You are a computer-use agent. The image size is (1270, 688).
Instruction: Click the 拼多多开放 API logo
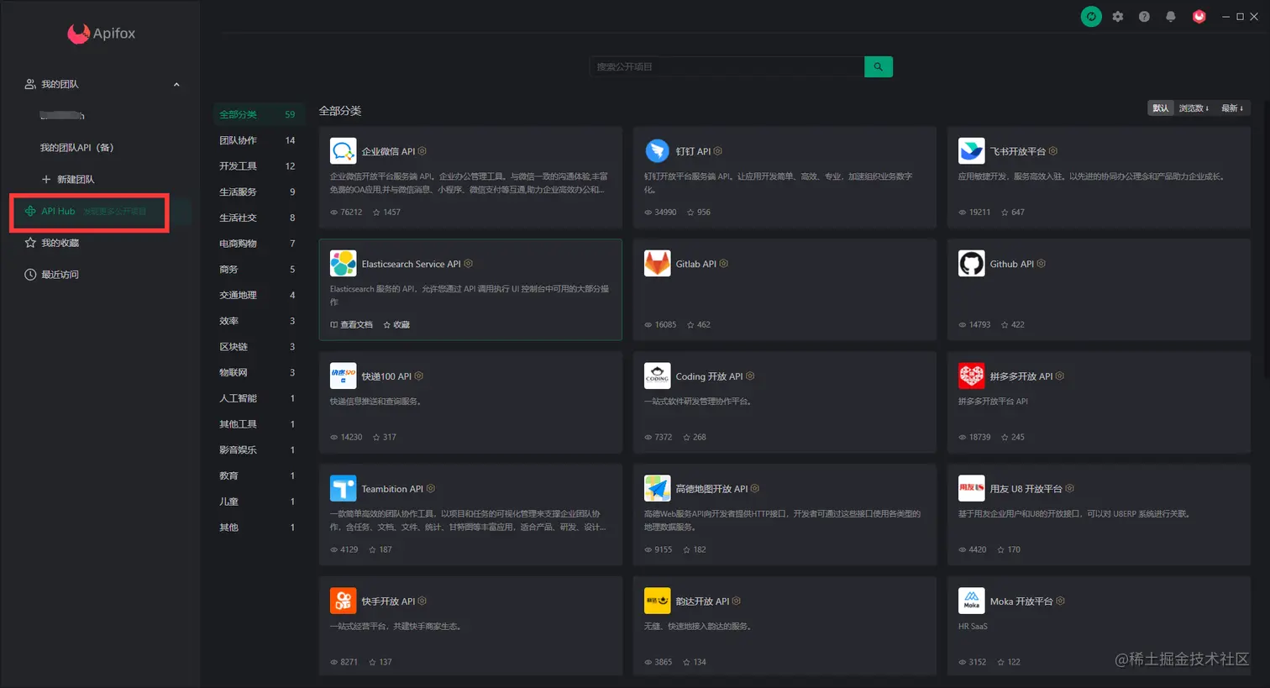[x=972, y=376]
